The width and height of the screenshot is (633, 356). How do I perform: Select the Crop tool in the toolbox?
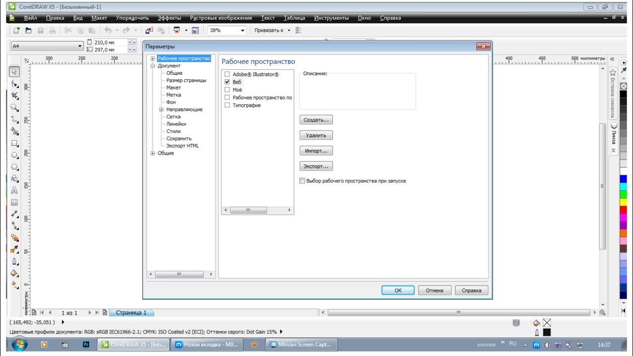[14, 95]
